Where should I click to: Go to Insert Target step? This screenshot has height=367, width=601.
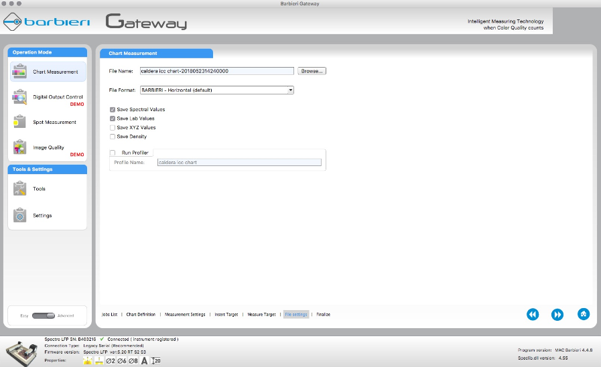click(226, 315)
